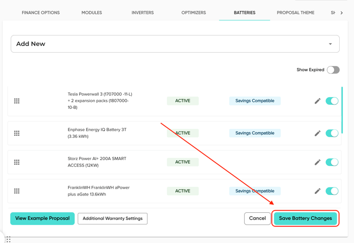Enable the Show Expired toggle
This screenshot has height=243, width=354.
(x=333, y=70)
